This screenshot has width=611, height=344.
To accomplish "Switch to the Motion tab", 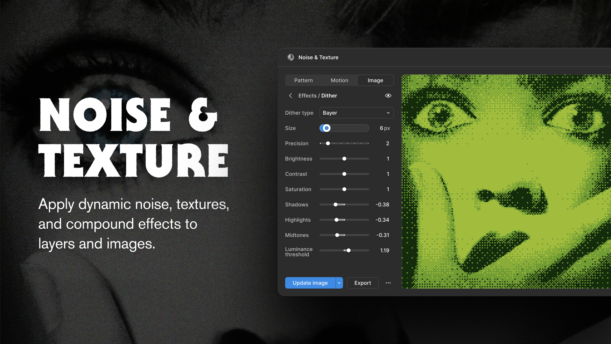I will coord(339,80).
